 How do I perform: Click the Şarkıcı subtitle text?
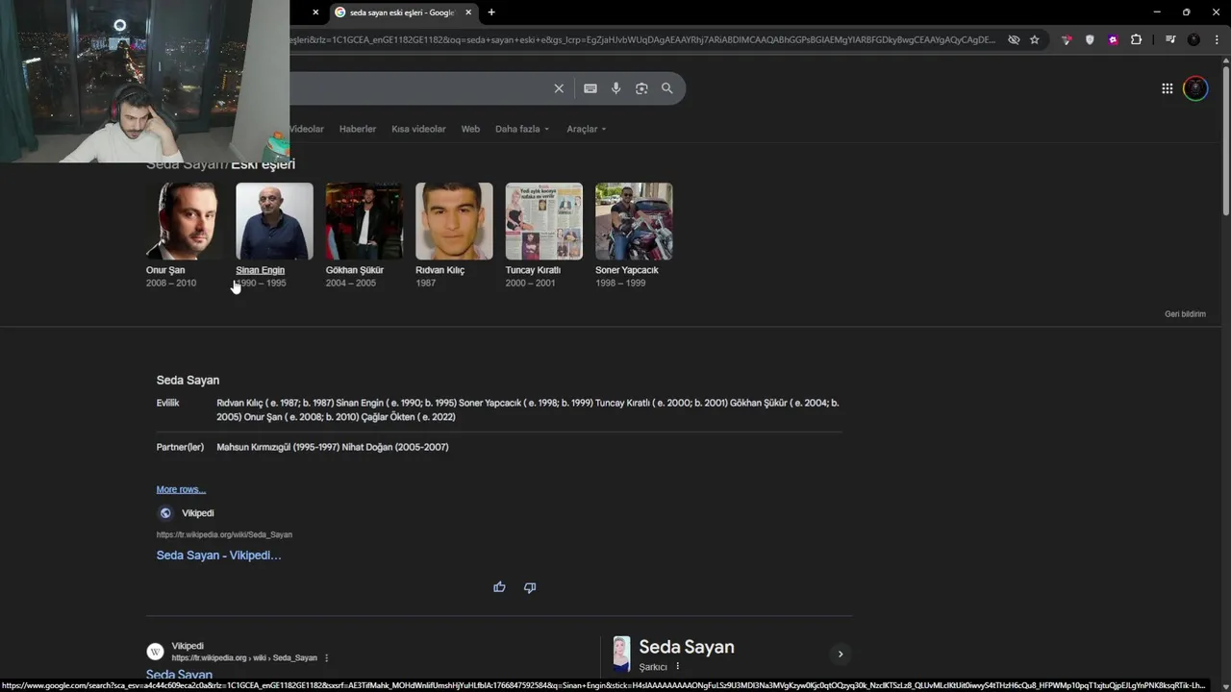653,667
